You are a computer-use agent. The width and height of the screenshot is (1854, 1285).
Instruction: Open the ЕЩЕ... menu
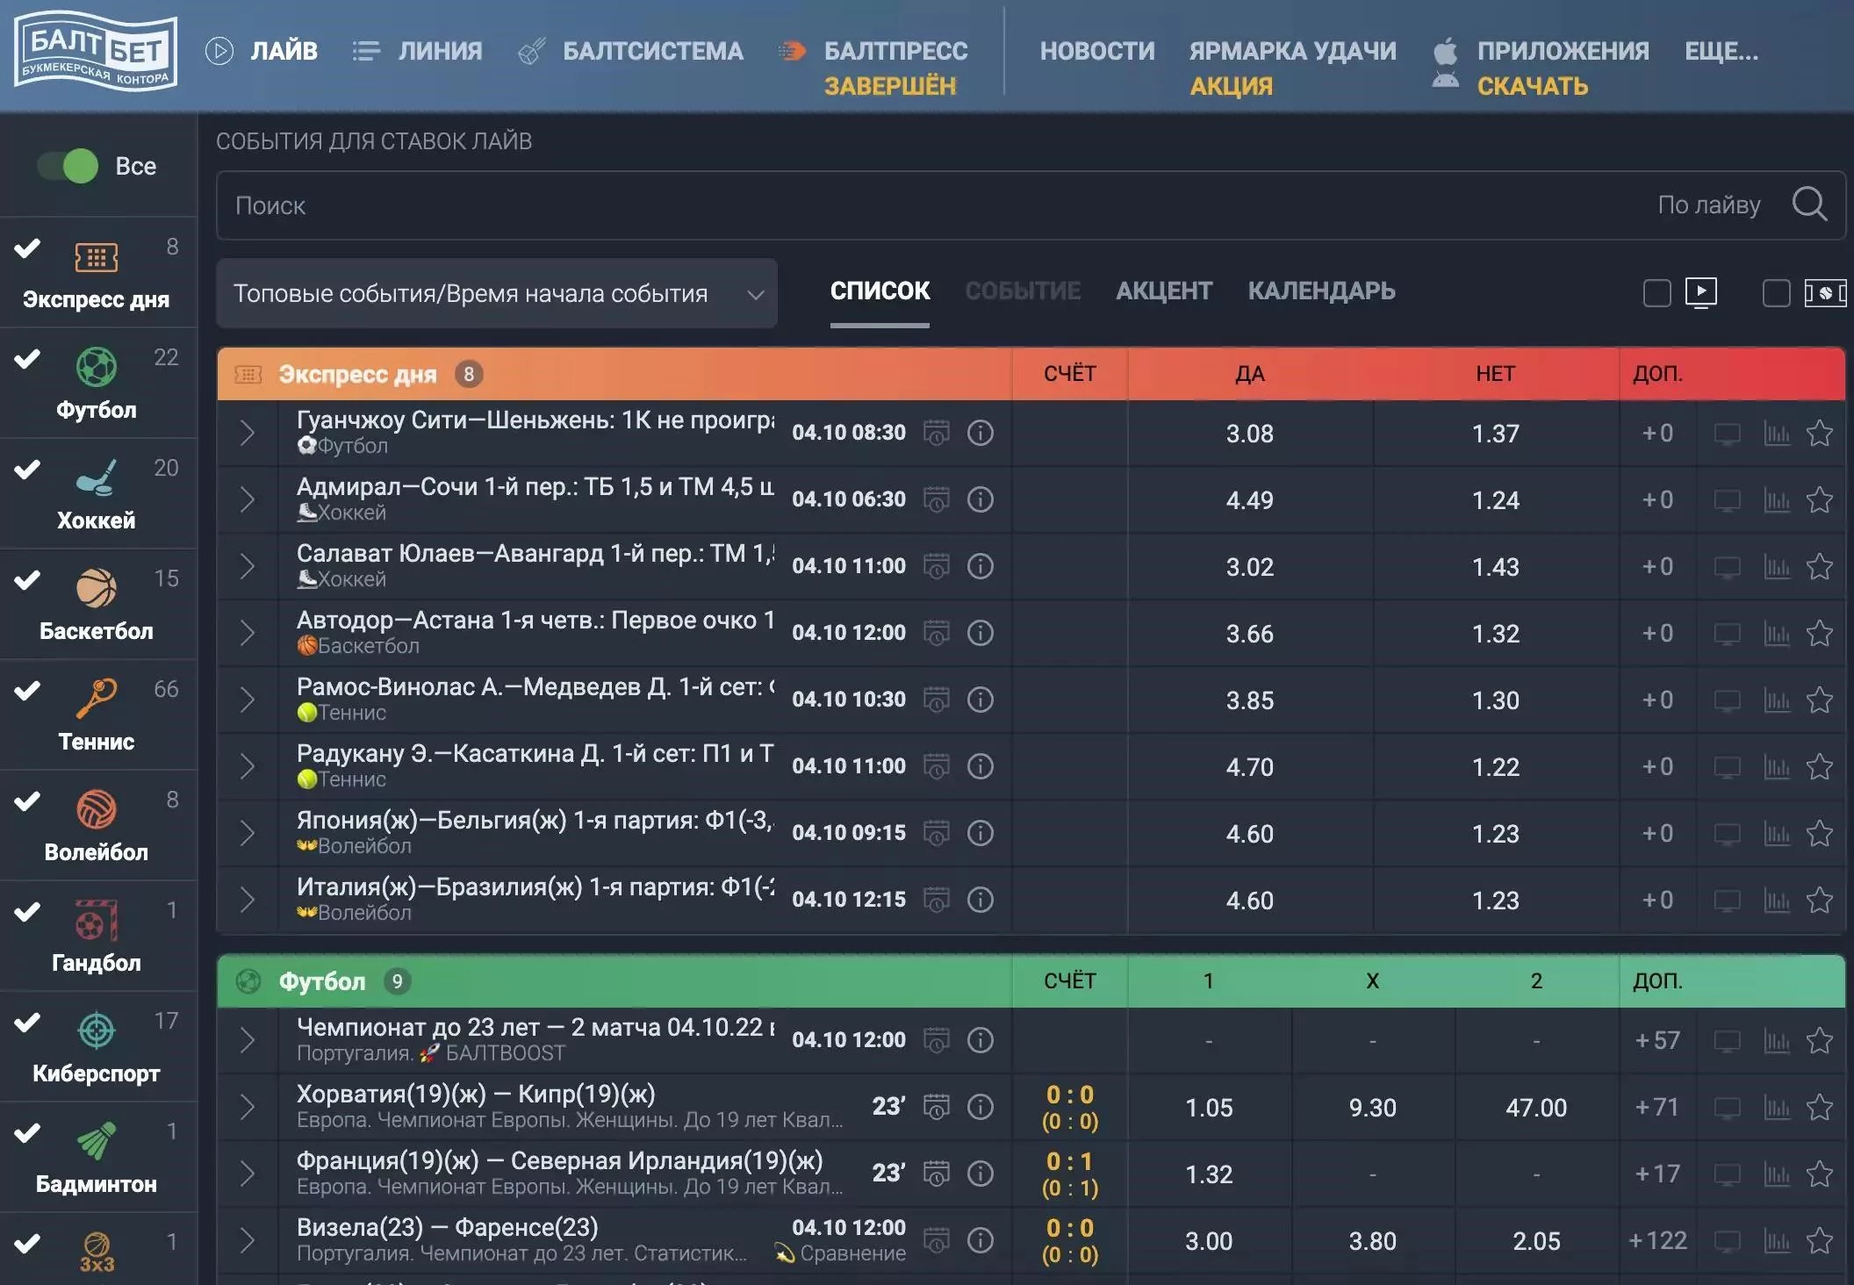tap(1721, 51)
